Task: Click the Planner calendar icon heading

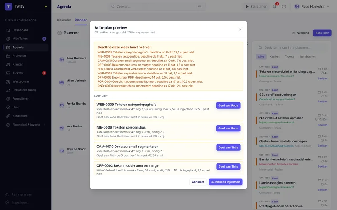Action: tap(59, 33)
